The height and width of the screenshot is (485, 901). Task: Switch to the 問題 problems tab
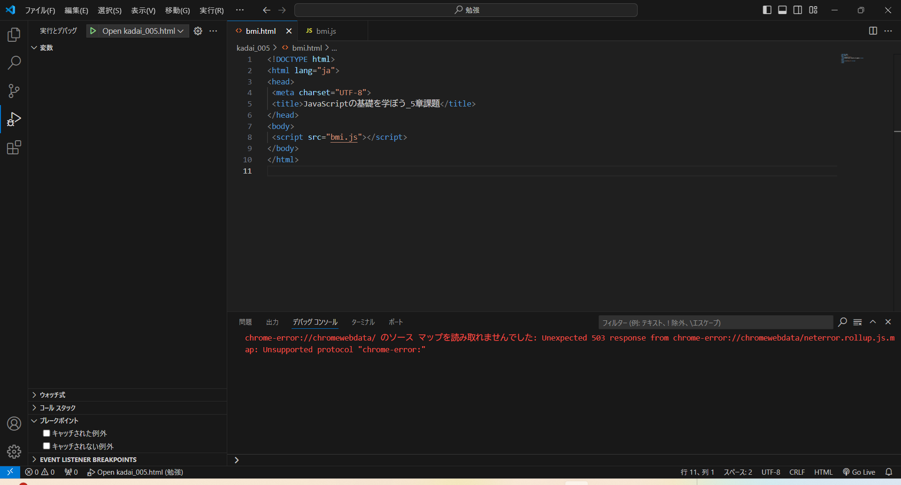[x=246, y=322]
